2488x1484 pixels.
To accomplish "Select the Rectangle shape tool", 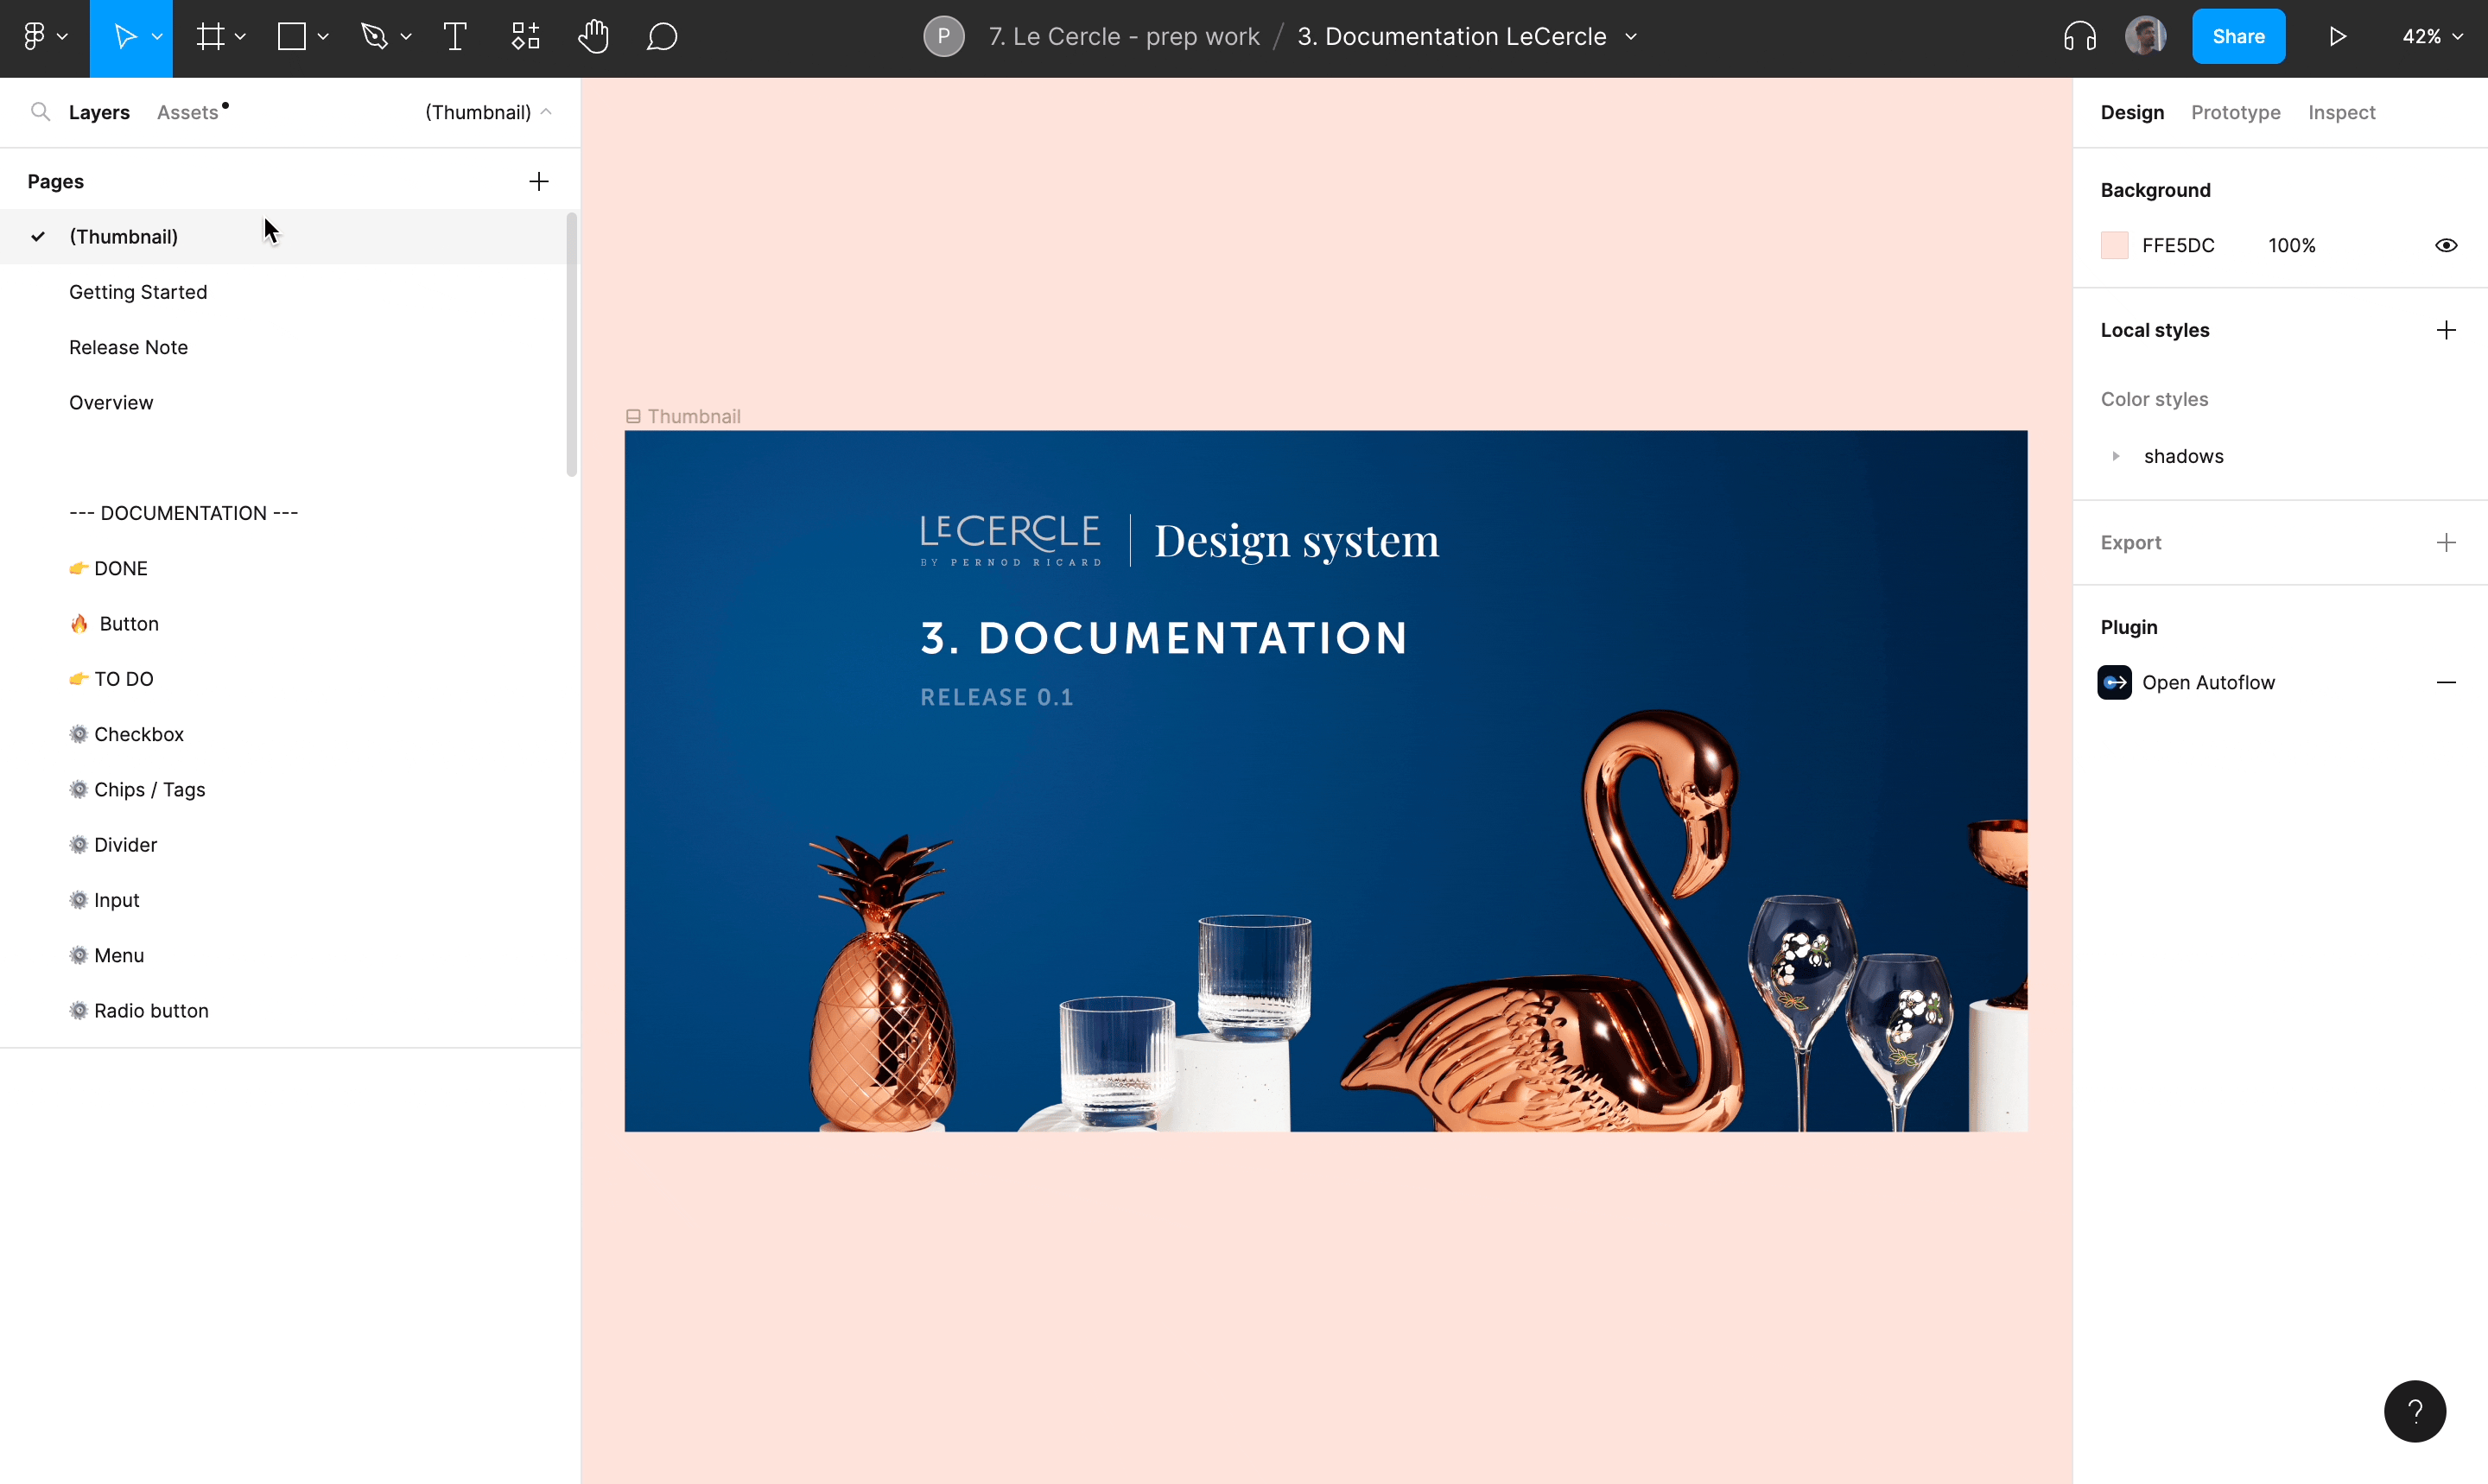I will click(x=291, y=37).
